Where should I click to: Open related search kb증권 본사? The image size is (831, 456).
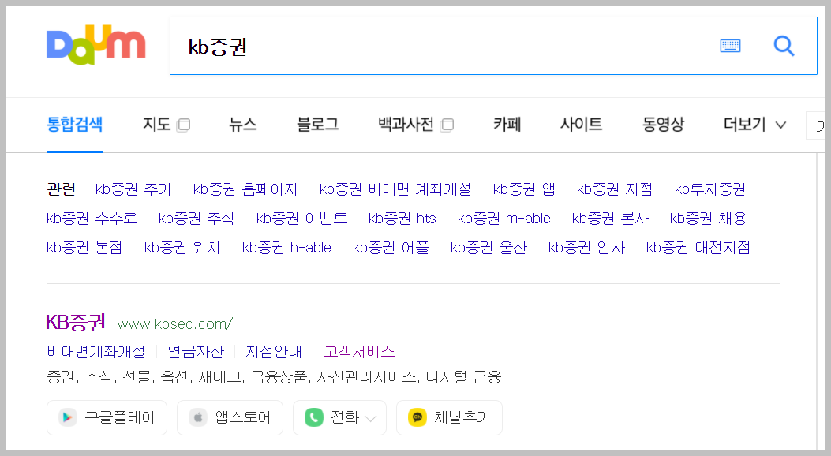pyautogui.click(x=610, y=219)
